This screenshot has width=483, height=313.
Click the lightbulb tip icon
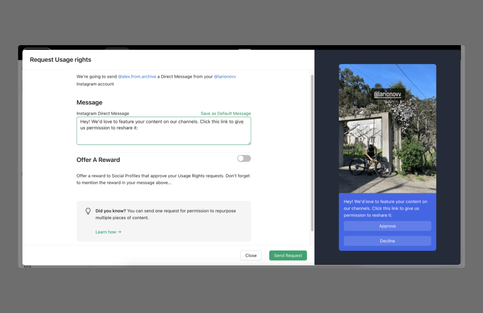point(88,211)
